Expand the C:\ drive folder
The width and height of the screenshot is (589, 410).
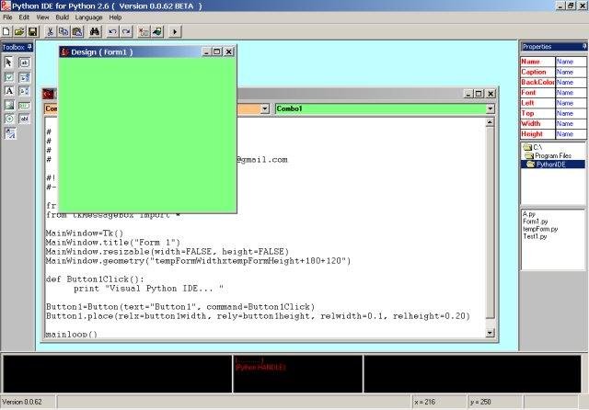point(533,147)
